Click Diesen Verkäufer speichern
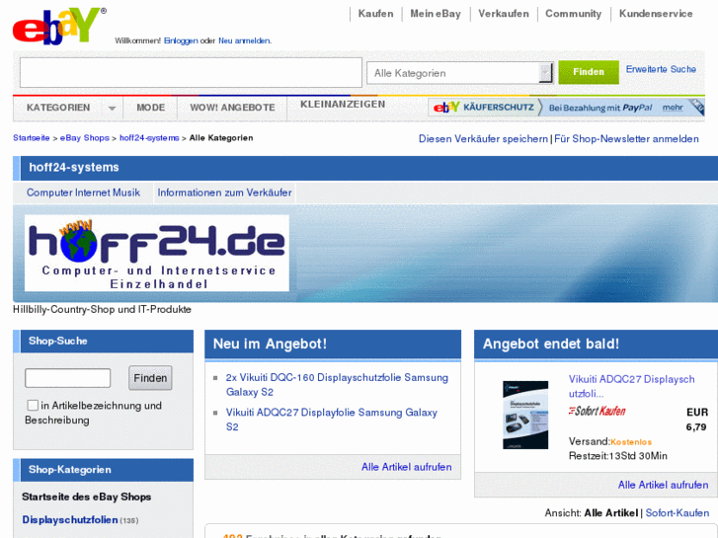Screen dimensions: 718x538 point(483,139)
